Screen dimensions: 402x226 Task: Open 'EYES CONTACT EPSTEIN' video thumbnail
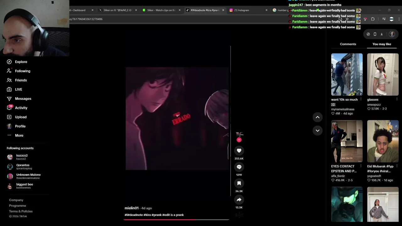click(x=347, y=141)
